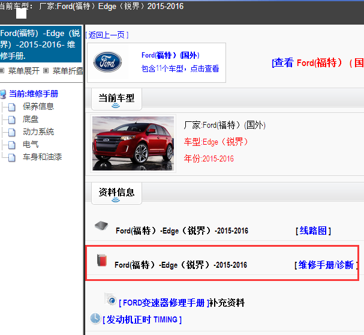Click Ford(福特)-Edge title in 线路图 row

[182, 231]
